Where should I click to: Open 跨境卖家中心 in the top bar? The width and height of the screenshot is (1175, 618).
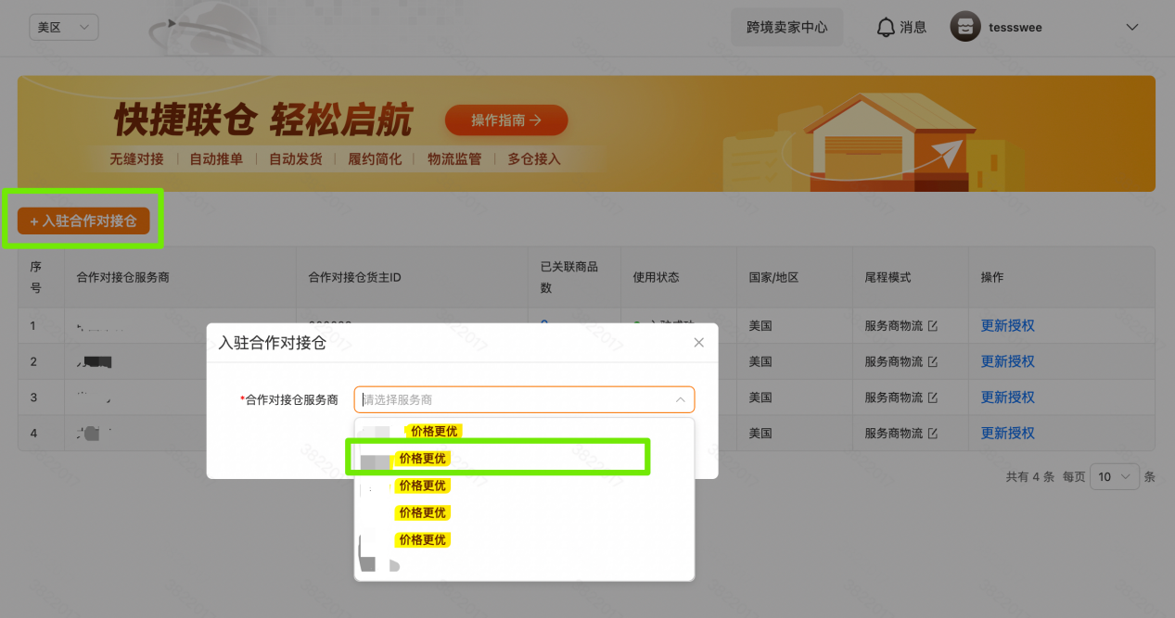tap(786, 26)
